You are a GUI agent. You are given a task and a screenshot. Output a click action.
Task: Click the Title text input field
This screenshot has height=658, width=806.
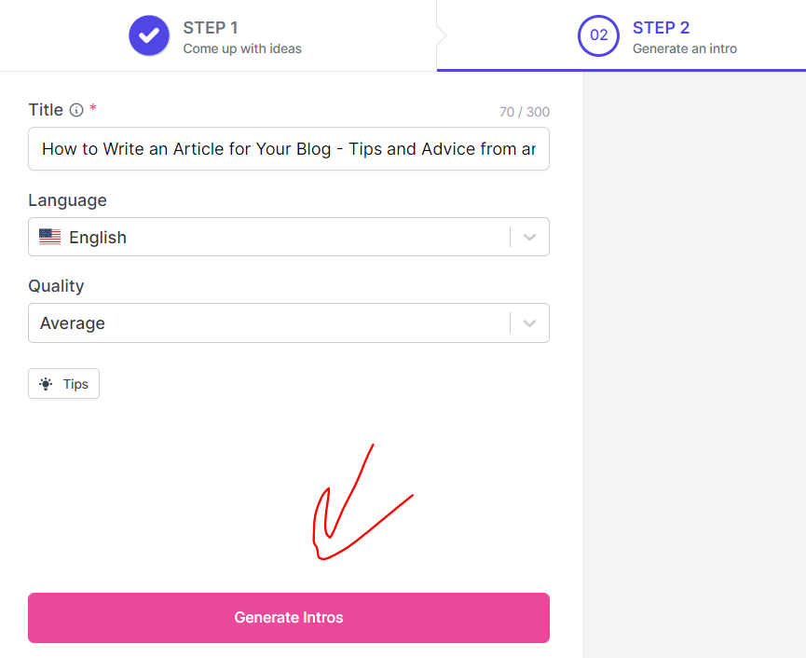(x=289, y=149)
